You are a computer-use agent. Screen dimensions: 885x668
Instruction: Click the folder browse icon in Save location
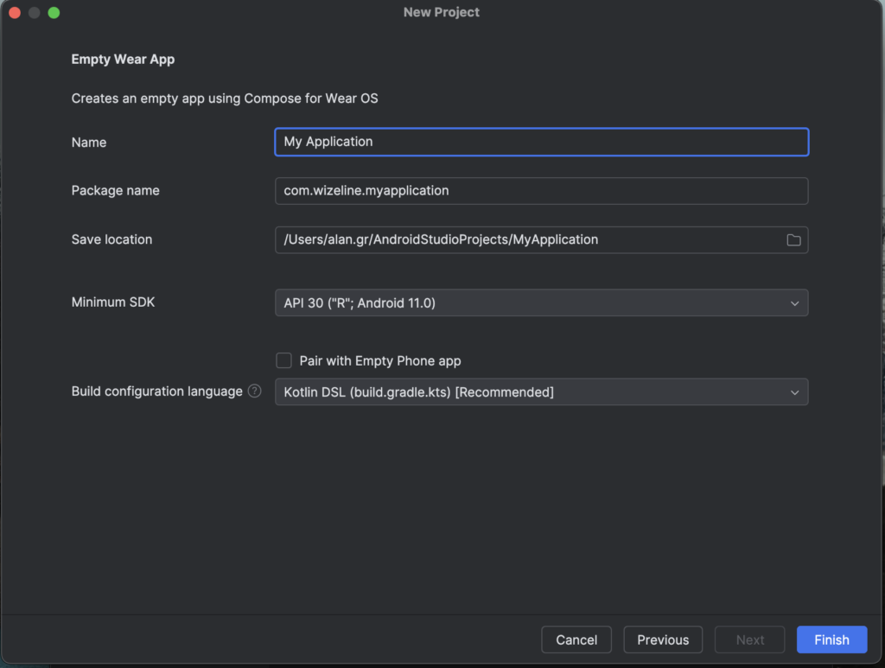(x=793, y=240)
